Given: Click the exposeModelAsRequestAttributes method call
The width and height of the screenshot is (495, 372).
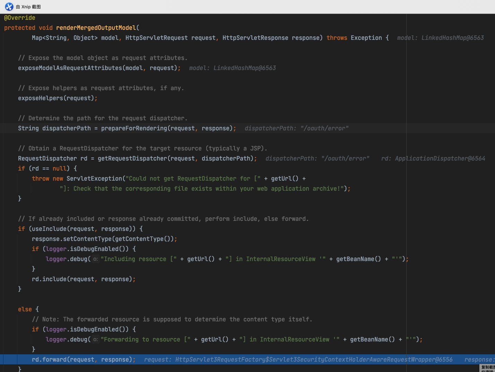Looking at the screenshot, I should click(x=70, y=68).
